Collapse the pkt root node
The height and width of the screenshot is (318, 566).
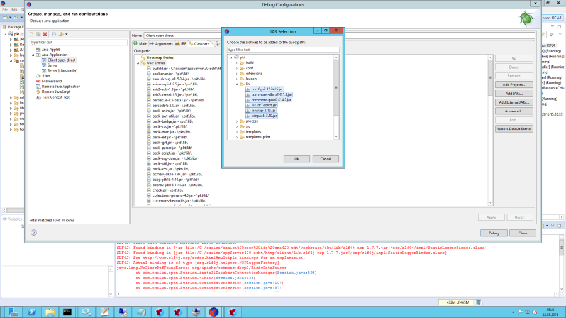231,57
